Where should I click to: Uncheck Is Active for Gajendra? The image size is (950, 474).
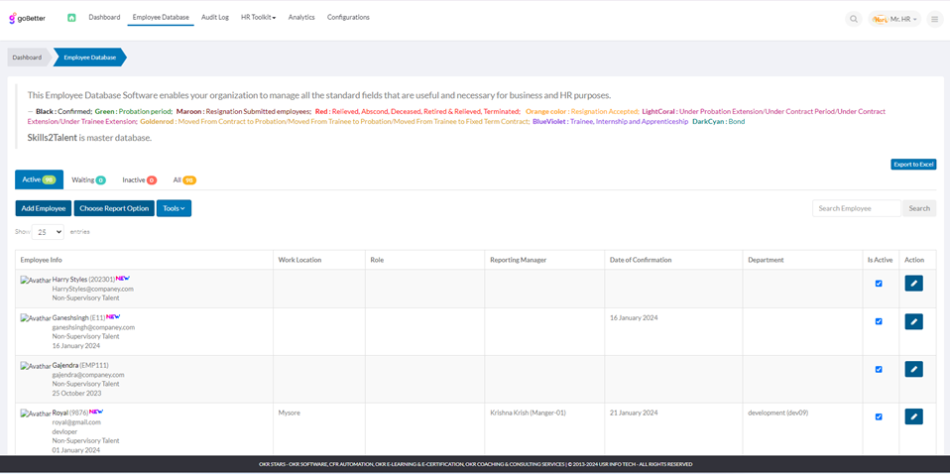click(879, 369)
